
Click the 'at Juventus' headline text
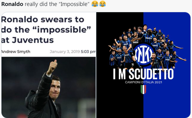28,40
